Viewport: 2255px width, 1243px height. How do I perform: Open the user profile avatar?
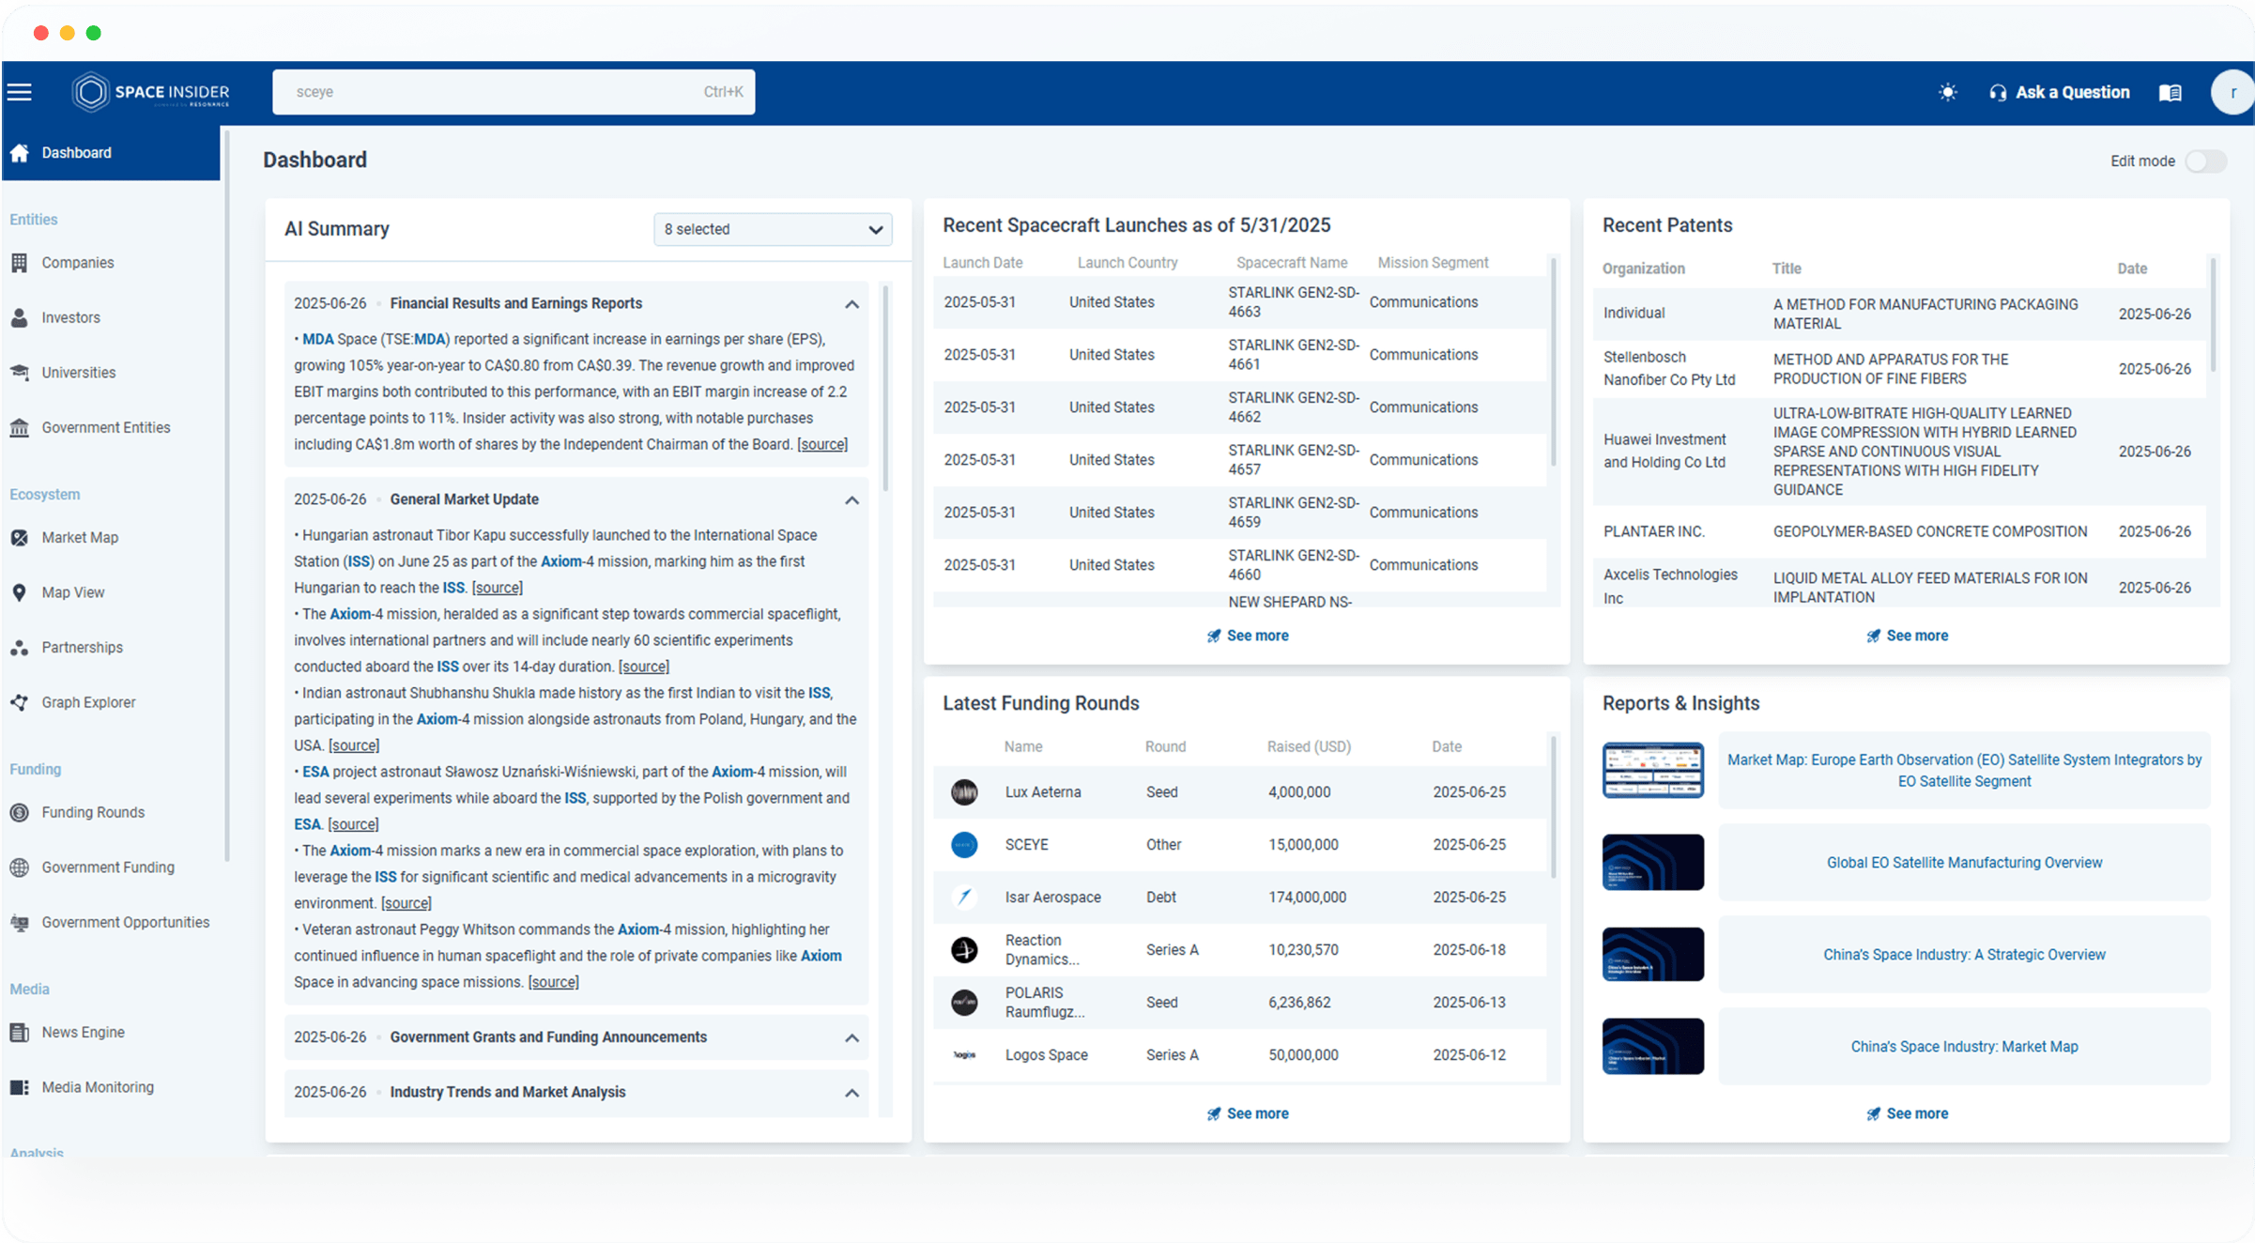2232,92
